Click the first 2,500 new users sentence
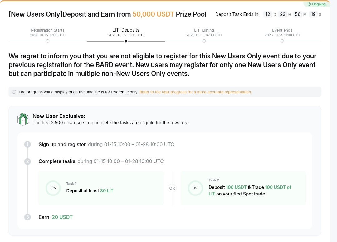This screenshot has width=337, height=242. pos(110,123)
